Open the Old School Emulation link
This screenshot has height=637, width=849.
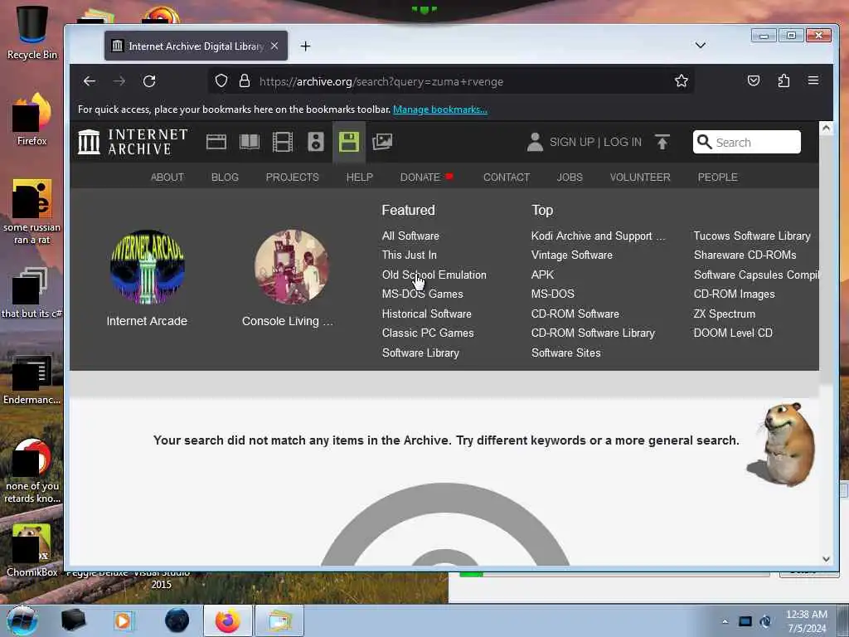[434, 275]
